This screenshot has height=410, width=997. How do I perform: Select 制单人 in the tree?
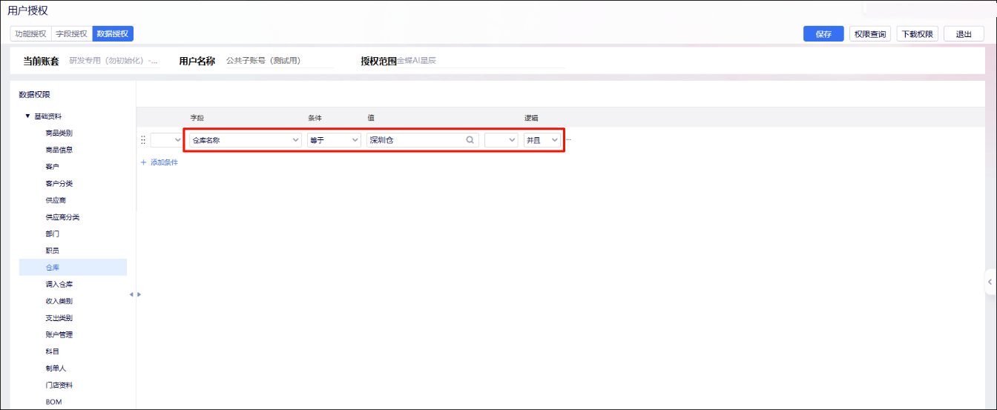pos(56,368)
